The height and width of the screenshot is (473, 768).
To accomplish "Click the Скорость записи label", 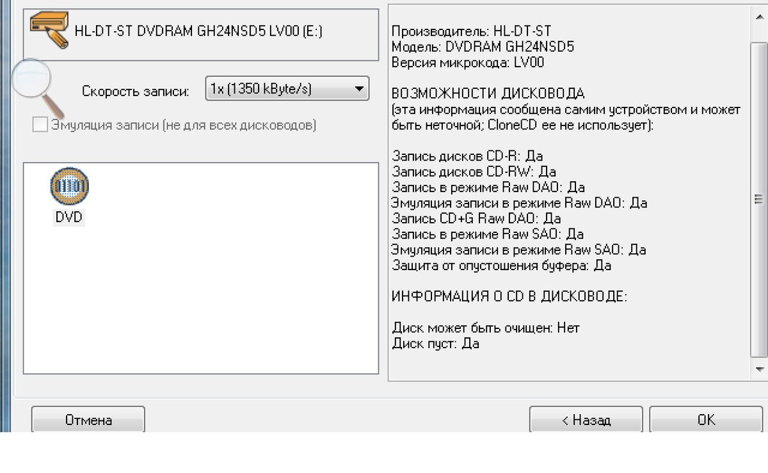I will [136, 91].
